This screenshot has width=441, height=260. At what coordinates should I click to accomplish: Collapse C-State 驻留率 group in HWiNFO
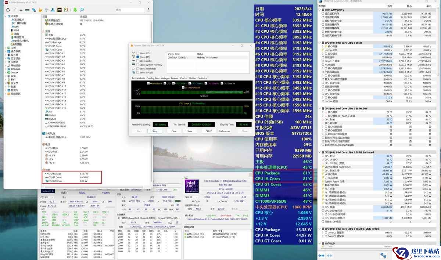coord(320,228)
